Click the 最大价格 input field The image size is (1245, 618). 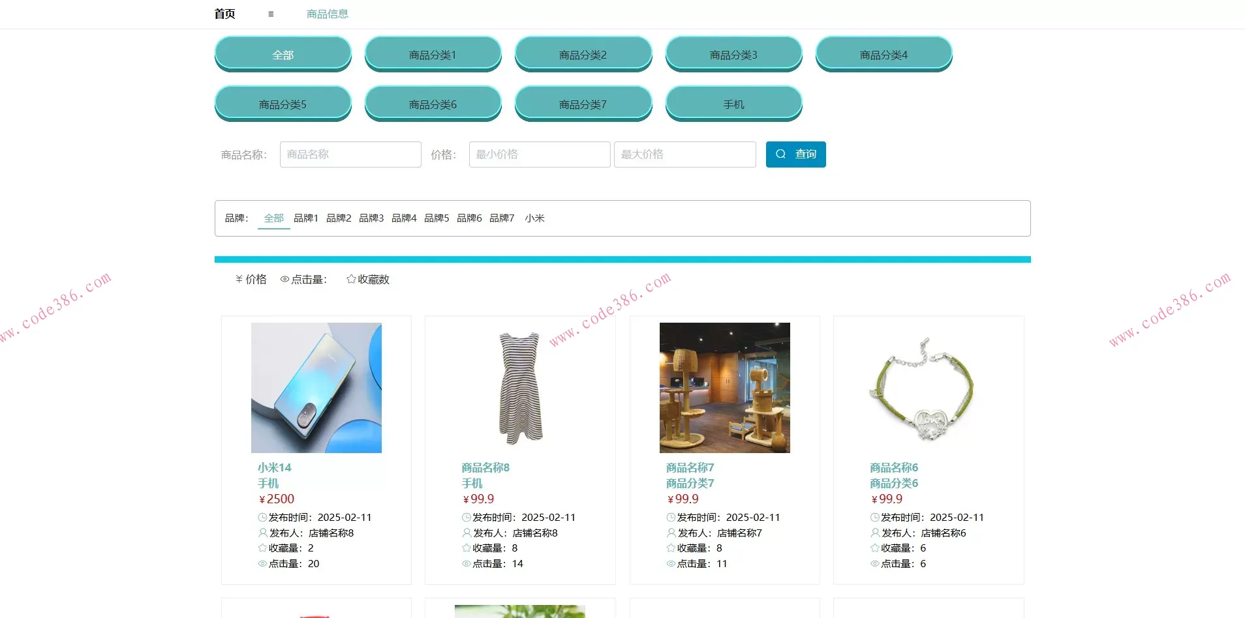tap(684, 154)
